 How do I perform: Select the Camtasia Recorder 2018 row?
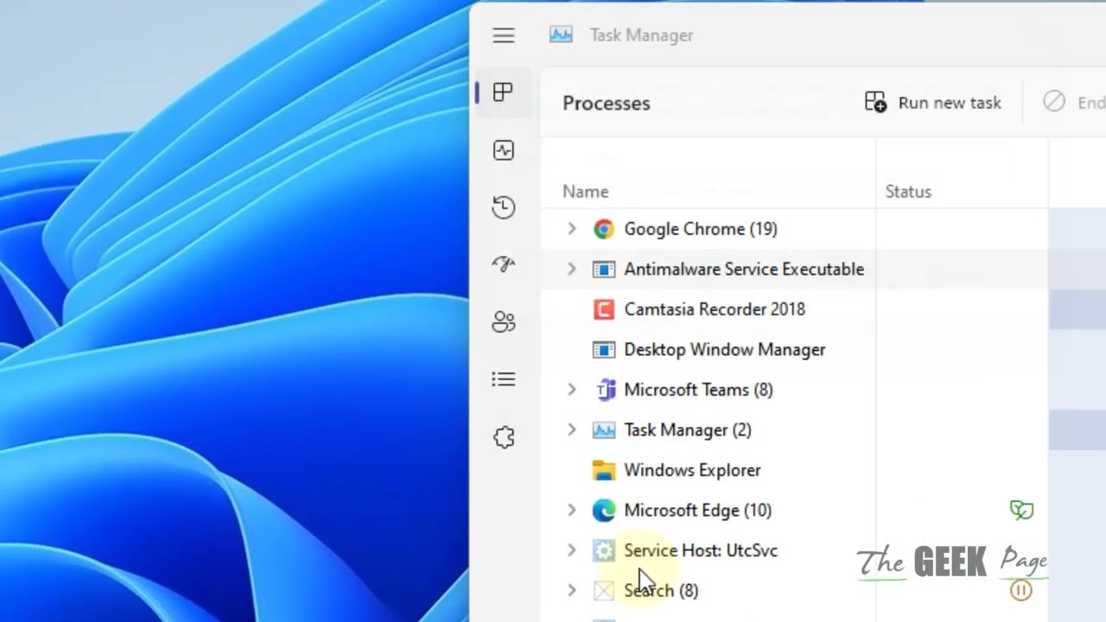715,309
